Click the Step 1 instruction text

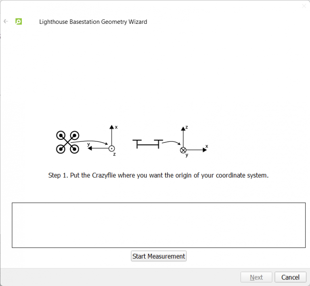pos(158,175)
